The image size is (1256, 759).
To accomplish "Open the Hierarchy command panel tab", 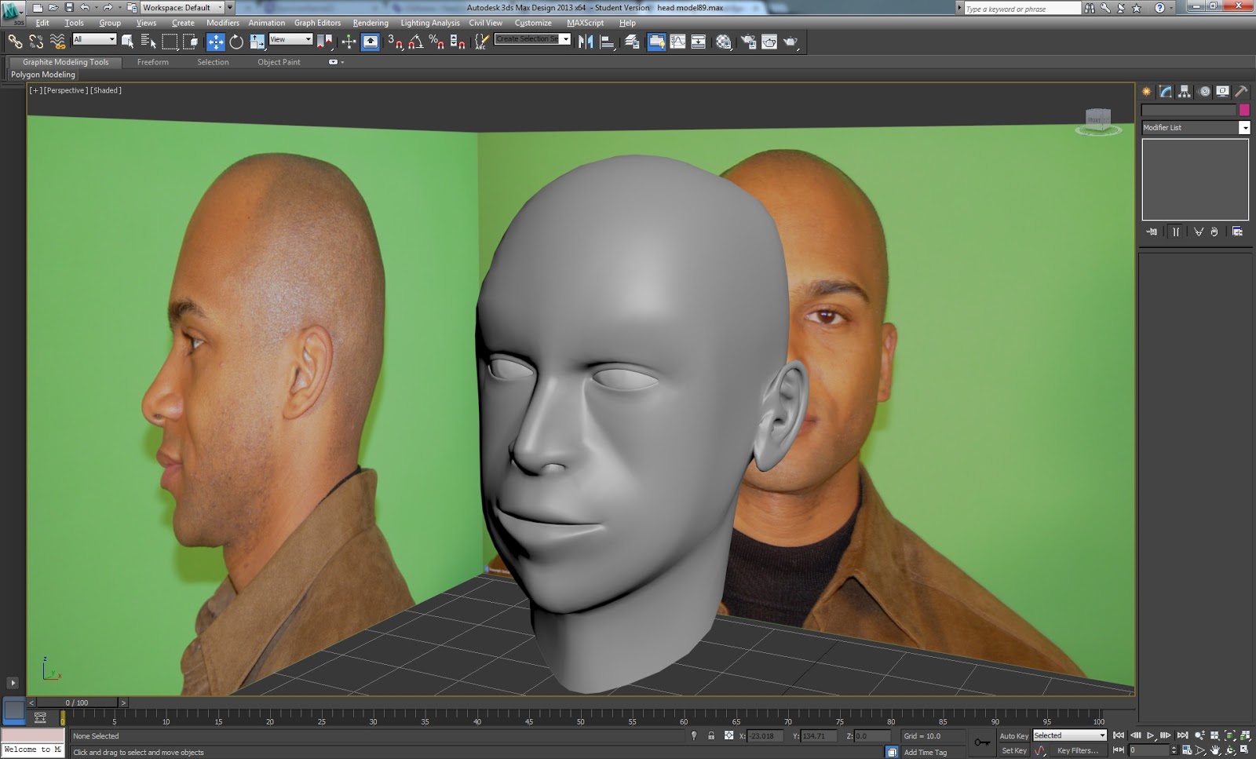I will click(x=1185, y=92).
